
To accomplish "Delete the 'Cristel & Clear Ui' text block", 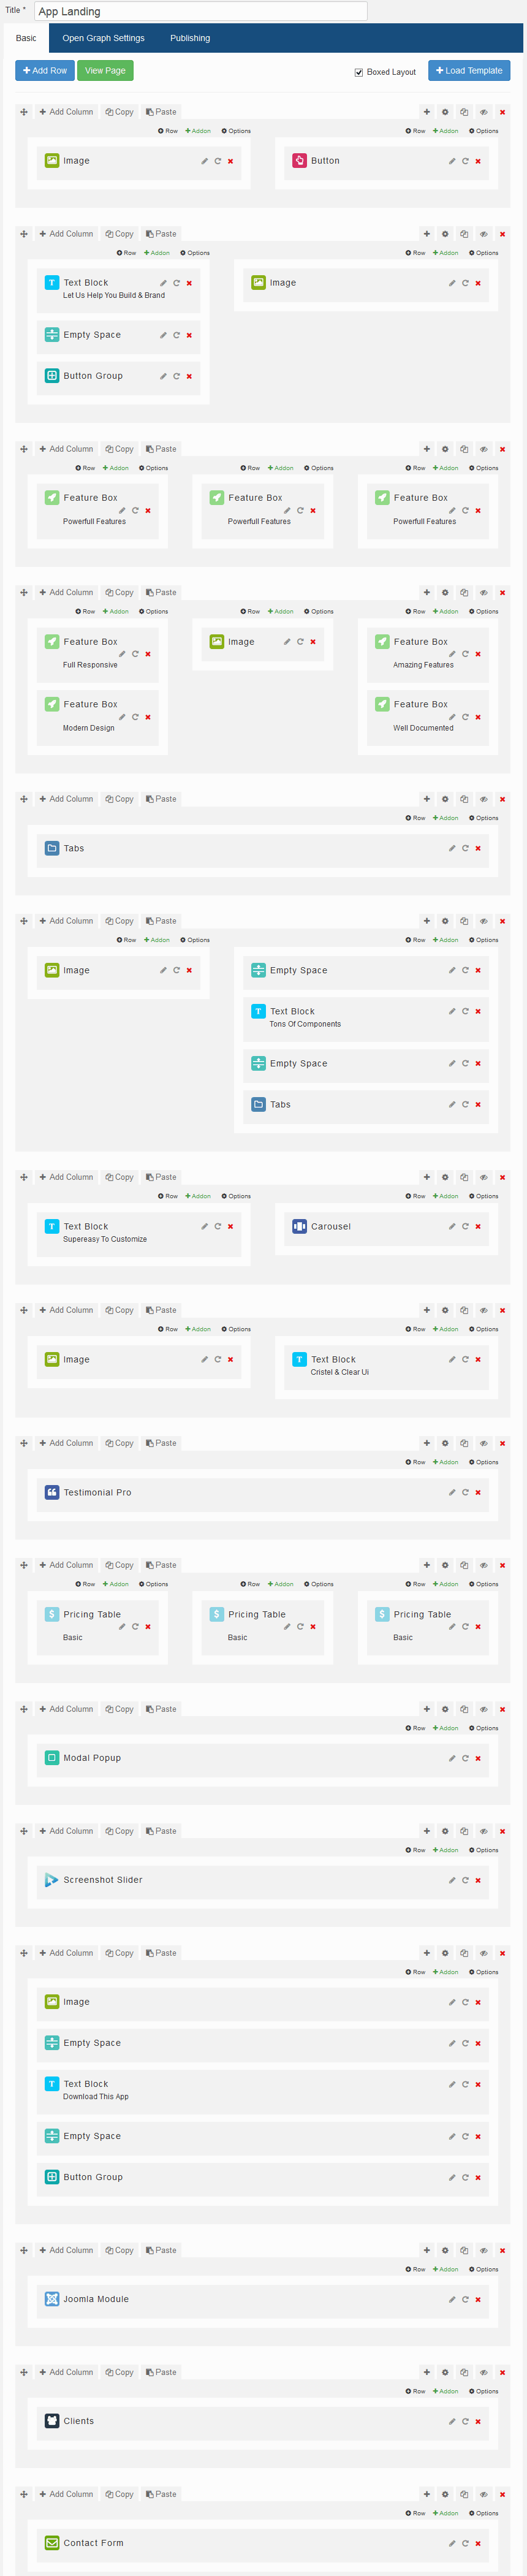I will tap(478, 1360).
